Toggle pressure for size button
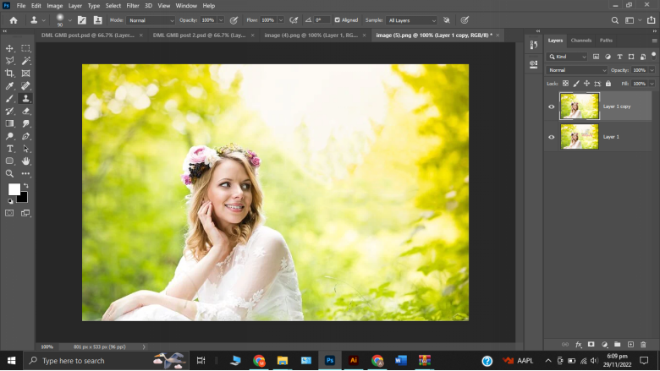This screenshot has height=371, width=660. pos(465,20)
